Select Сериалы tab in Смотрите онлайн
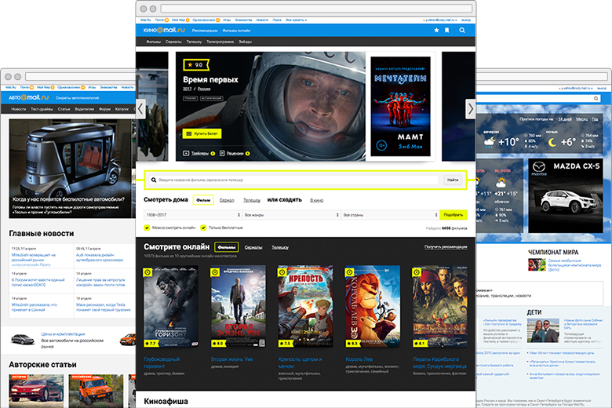 pos(253,247)
